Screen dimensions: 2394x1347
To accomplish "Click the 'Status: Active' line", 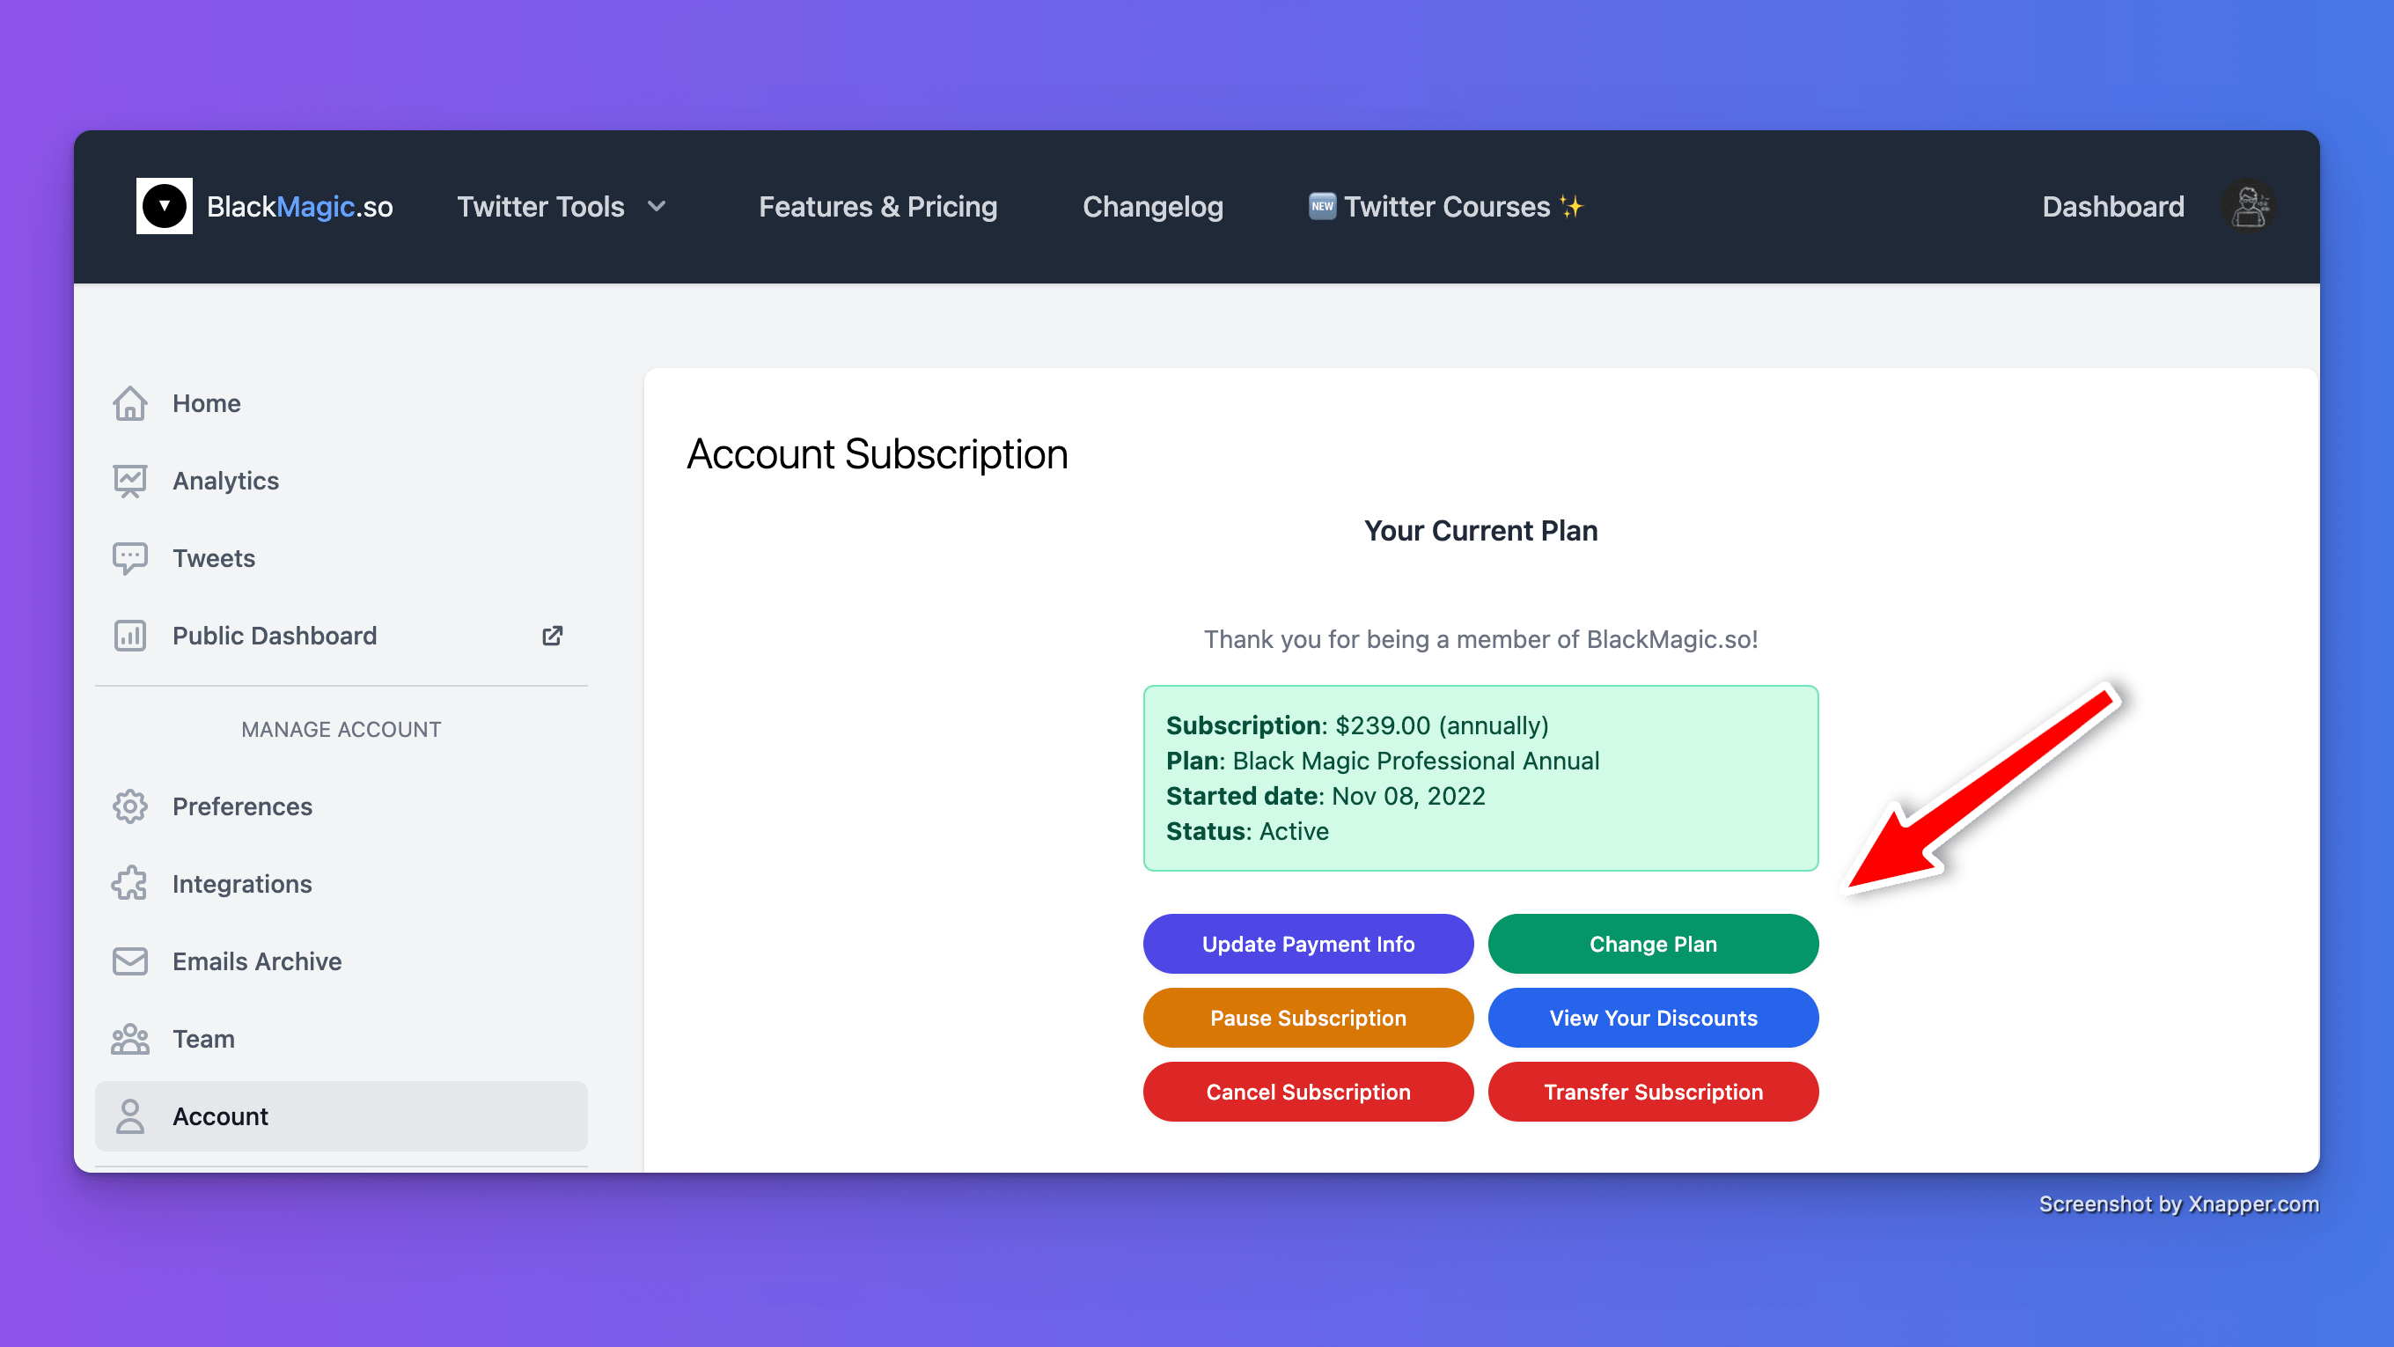I will point(1247,831).
